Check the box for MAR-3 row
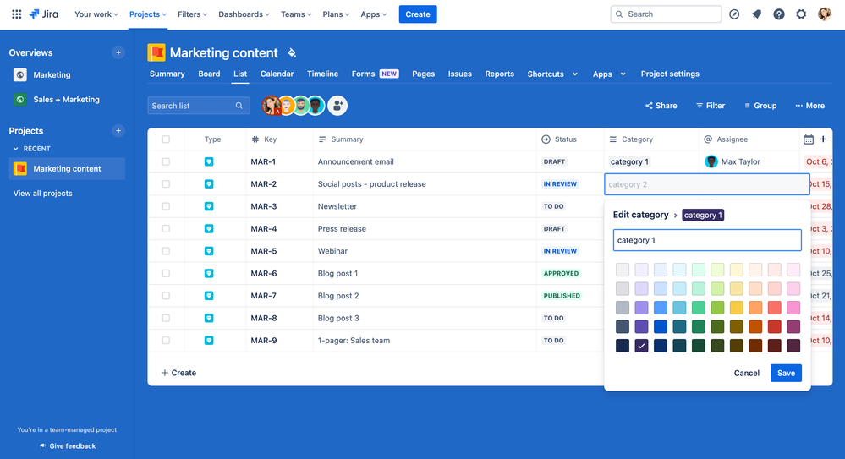This screenshot has height=459, width=845. click(x=166, y=206)
